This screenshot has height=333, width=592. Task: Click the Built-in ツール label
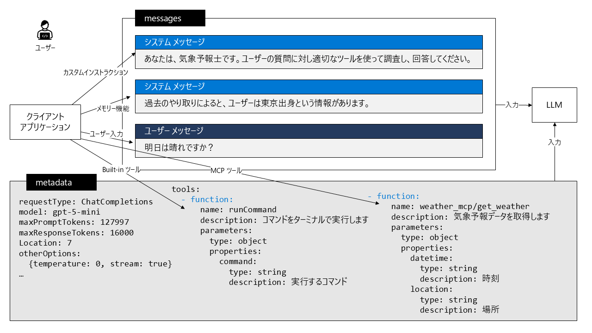pyautogui.click(x=121, y=170)
